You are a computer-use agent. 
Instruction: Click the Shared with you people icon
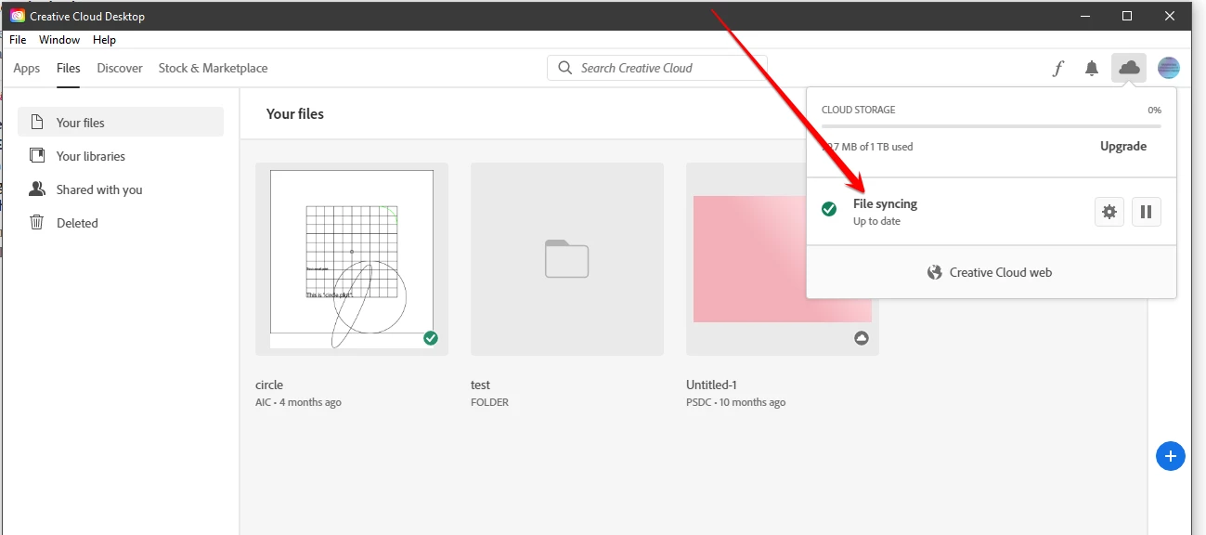pyautogui.click(x=37, y=189)
